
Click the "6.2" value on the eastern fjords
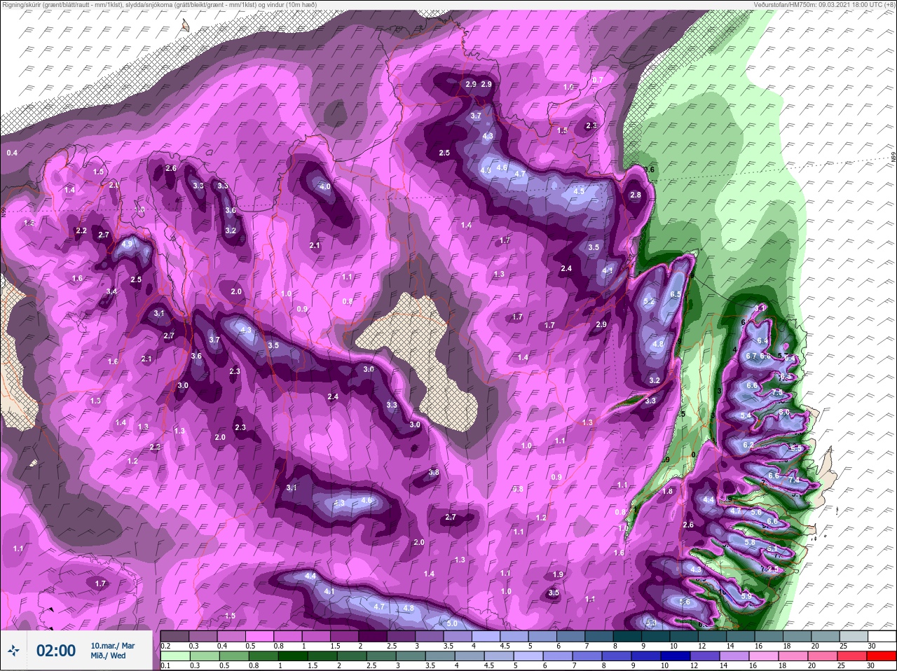pyautogui.click(x=748, y=445)
